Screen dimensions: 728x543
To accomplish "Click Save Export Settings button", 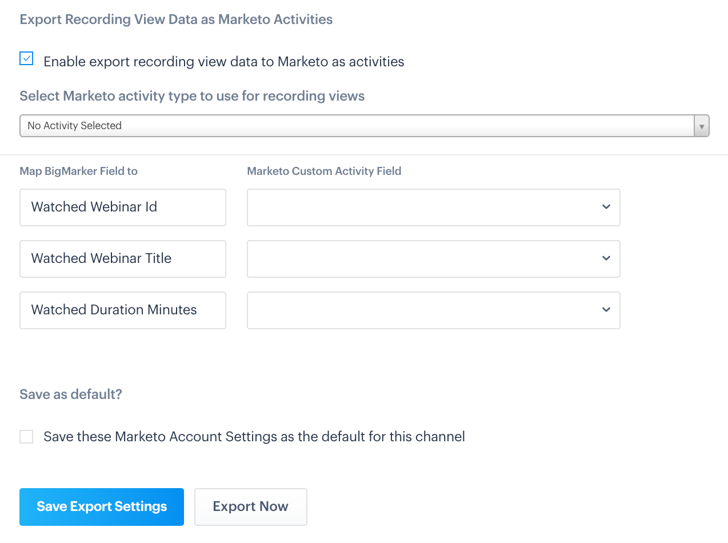I will click(x=102, y=507).
